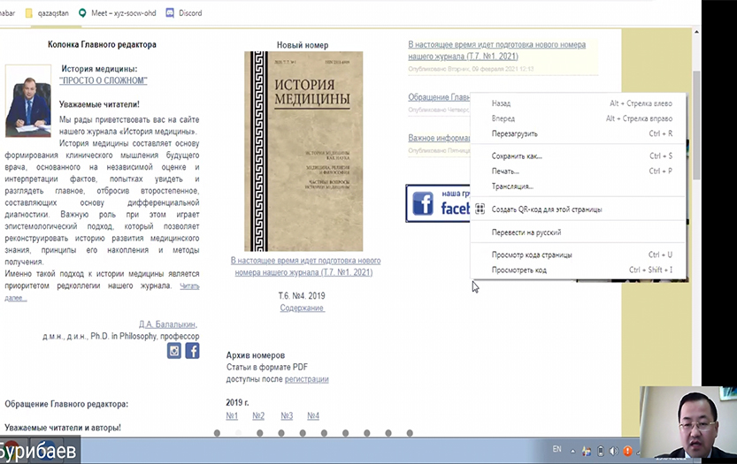Click the chief editor's portrait photo
Image resolution: width=737 pixels, height=464 pixels.
coord(28,101)
